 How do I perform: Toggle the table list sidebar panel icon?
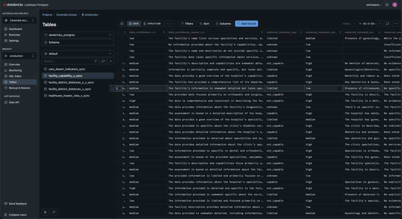pos(122,23)
